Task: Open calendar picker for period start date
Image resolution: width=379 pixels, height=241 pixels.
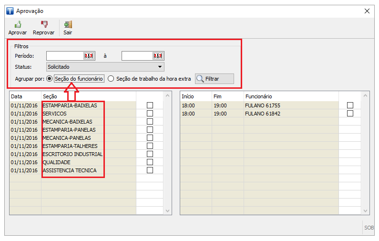Action: click(x=89, y=56)
